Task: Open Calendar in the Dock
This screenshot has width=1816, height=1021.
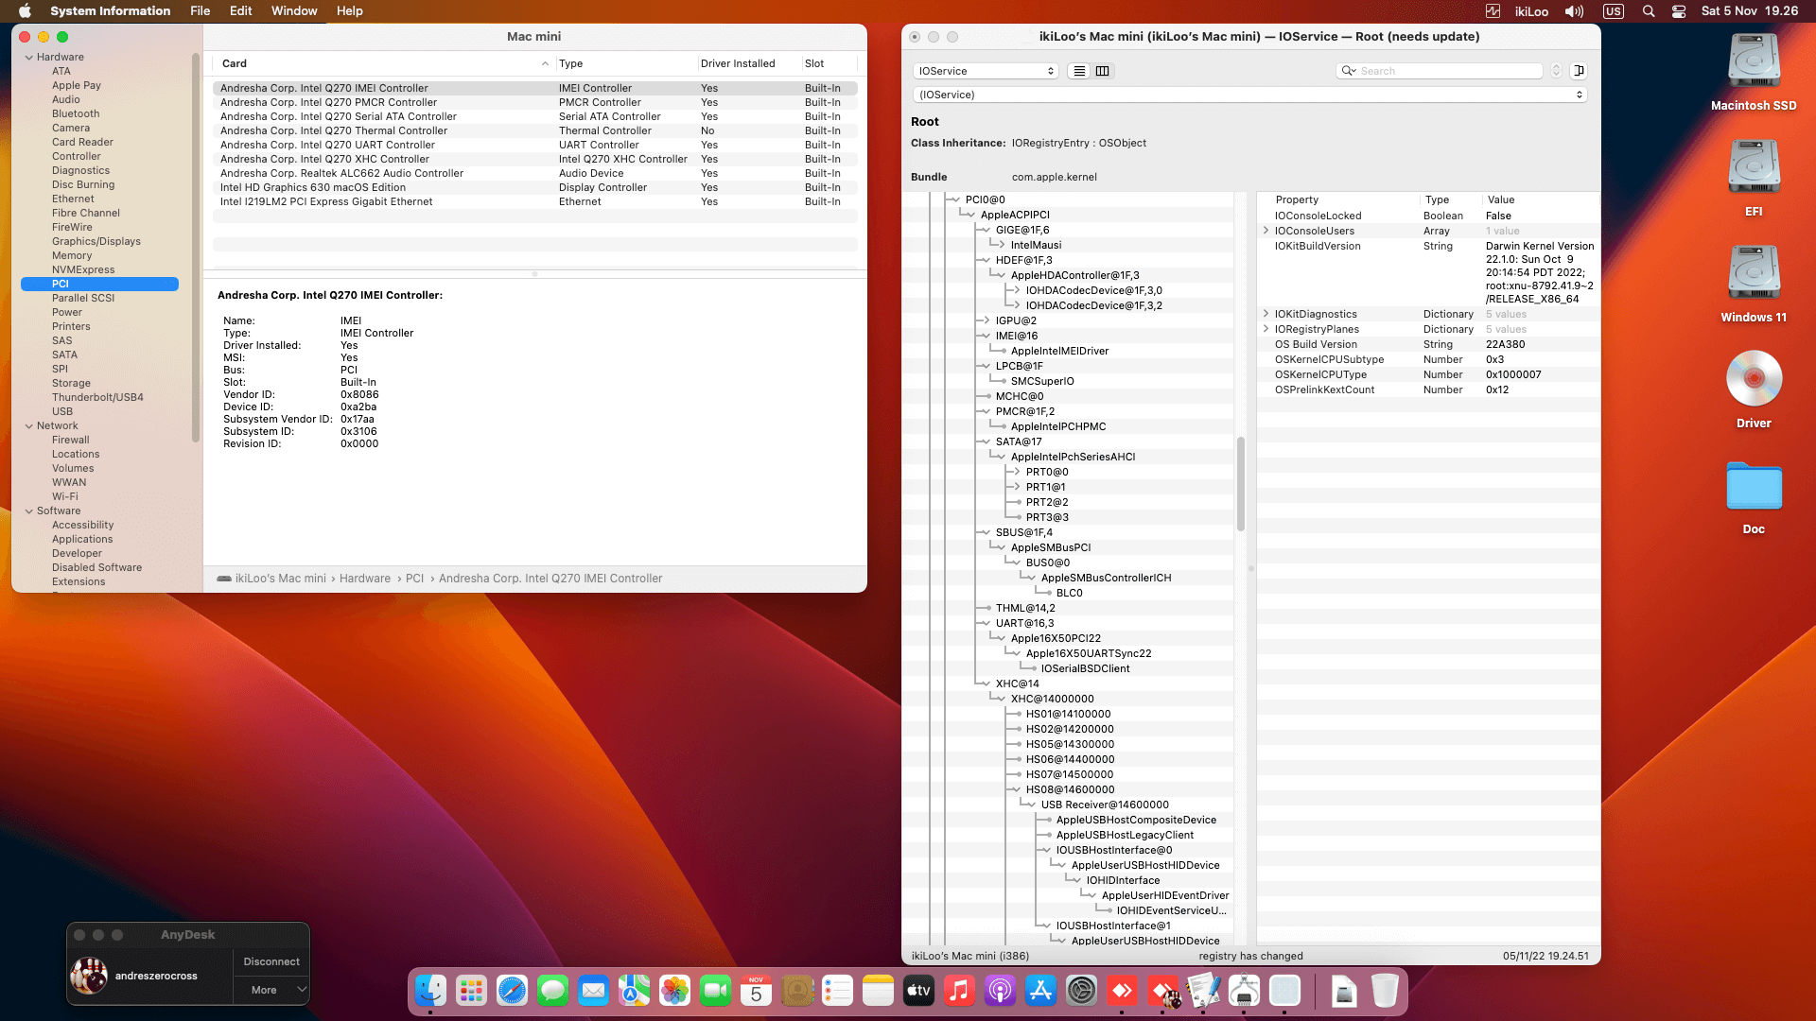Action: 756,990
